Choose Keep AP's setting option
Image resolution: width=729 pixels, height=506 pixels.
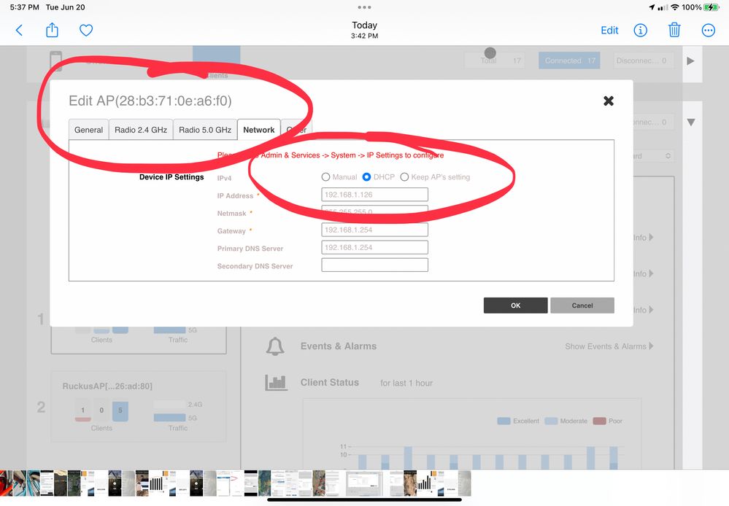coord(404,177)
